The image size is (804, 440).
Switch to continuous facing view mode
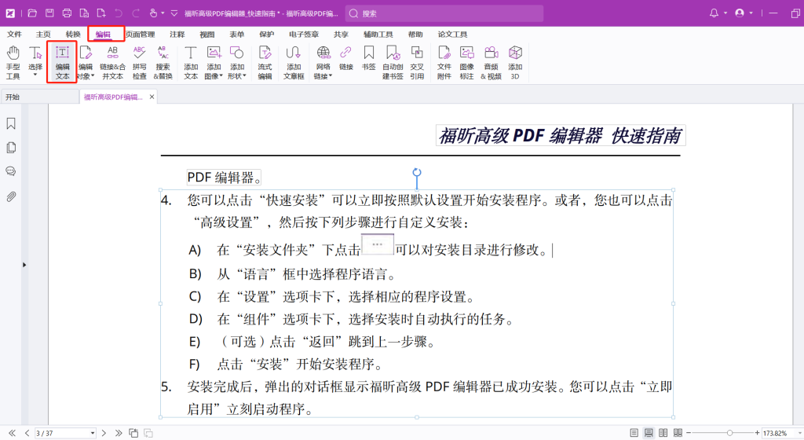click(678, 434)
